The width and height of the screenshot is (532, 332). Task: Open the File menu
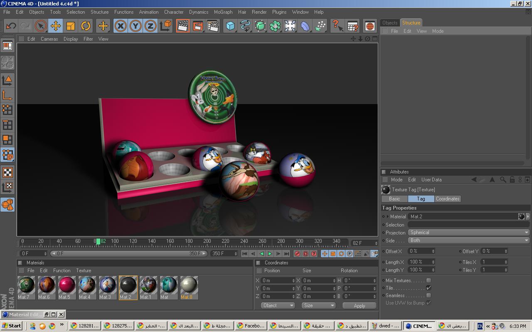[x=7, y=12]
